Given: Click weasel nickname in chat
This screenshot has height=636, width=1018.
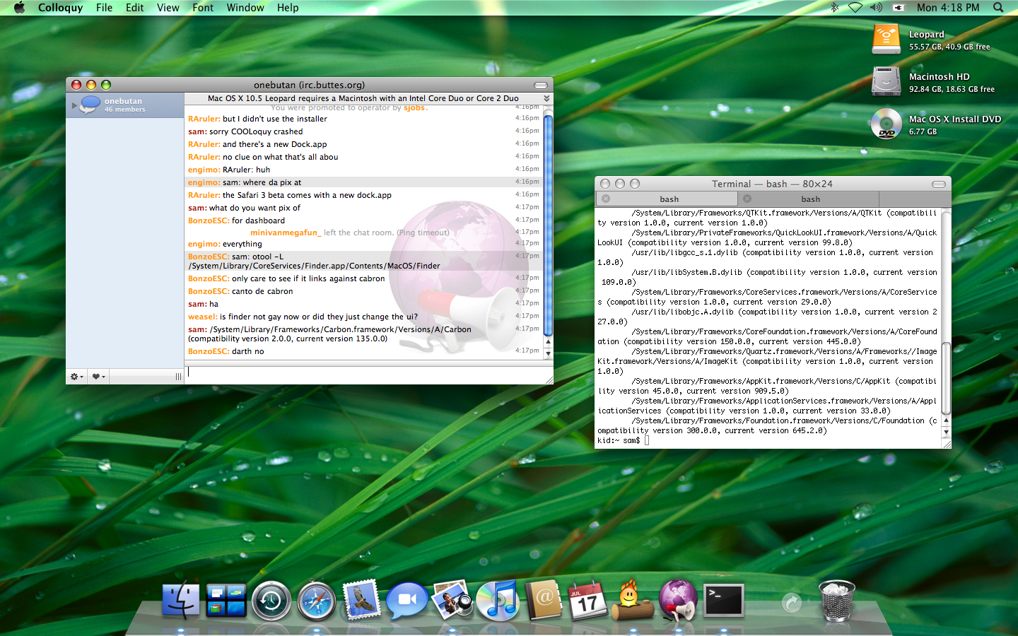Looking at the screenshot, I should pyautogui.click(x=203, y=317).
